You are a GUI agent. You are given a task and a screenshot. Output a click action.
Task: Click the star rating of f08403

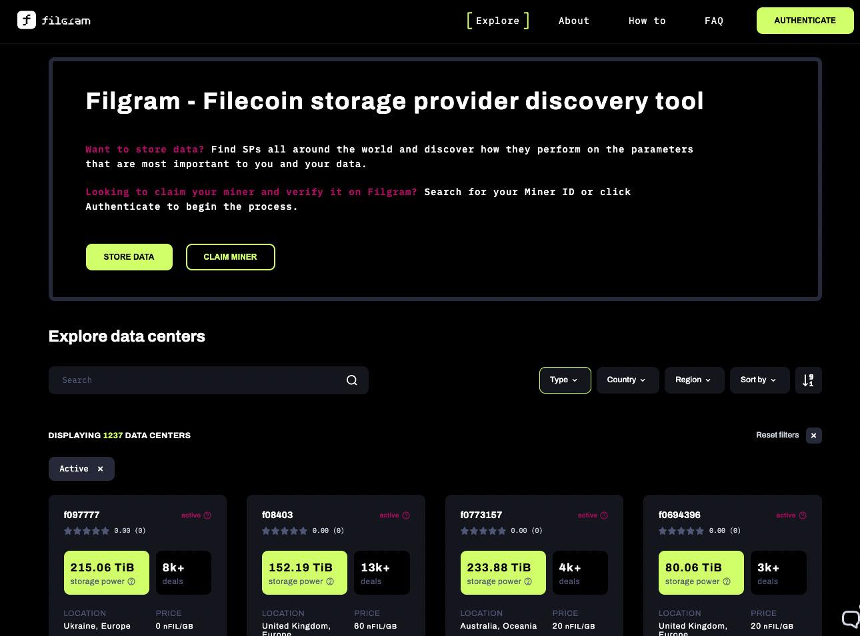285,531
